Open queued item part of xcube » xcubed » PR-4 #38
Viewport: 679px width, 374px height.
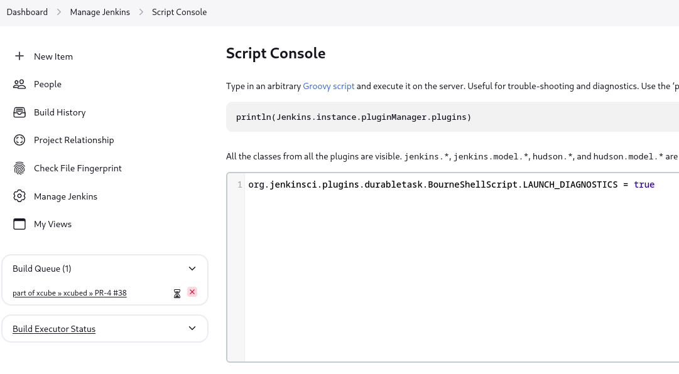[70, 293]
